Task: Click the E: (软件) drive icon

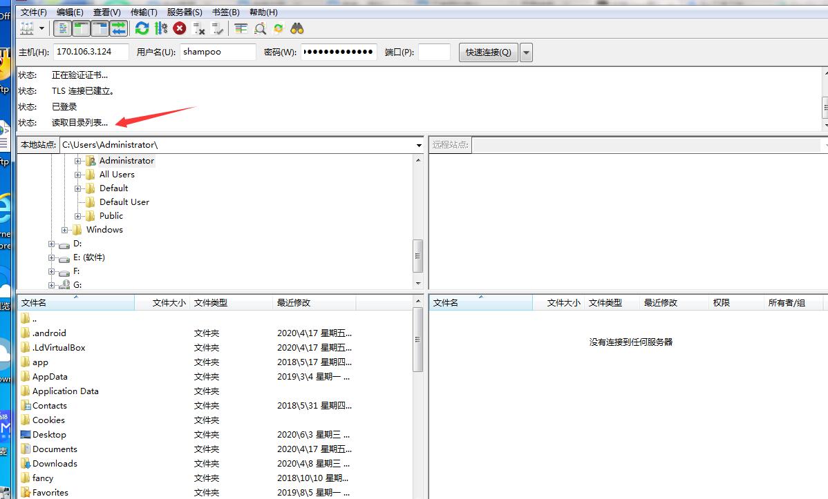Action: [64, 258]
